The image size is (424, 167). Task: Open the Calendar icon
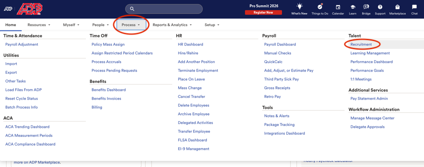338,7
